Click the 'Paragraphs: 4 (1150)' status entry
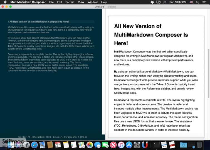 click(x=75, y=137)
